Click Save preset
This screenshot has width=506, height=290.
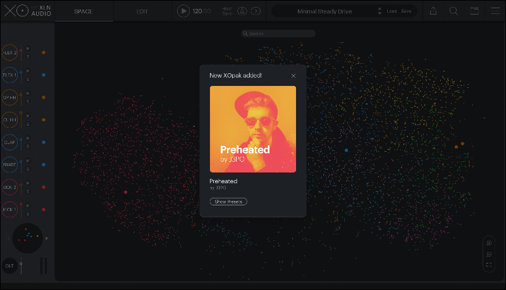406,11
